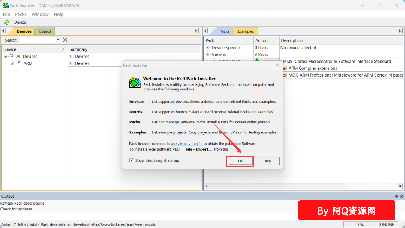
Task: Click 'Check for updates' output line
Action: tap(16, 209)
